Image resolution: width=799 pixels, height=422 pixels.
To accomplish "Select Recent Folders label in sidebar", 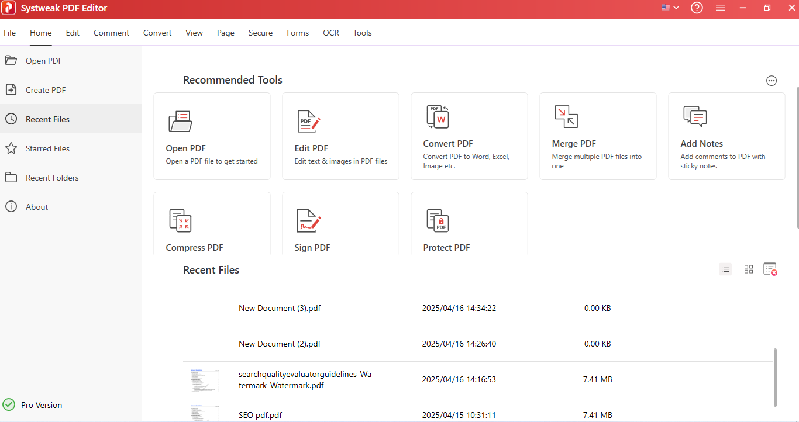I will 52,178.
